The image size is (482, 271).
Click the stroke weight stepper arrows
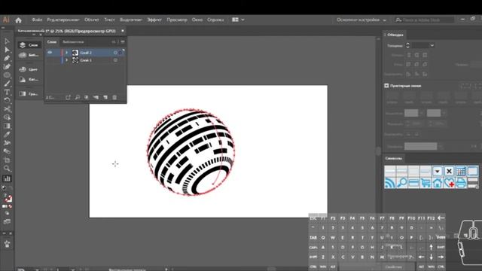[x=407, y=45]
